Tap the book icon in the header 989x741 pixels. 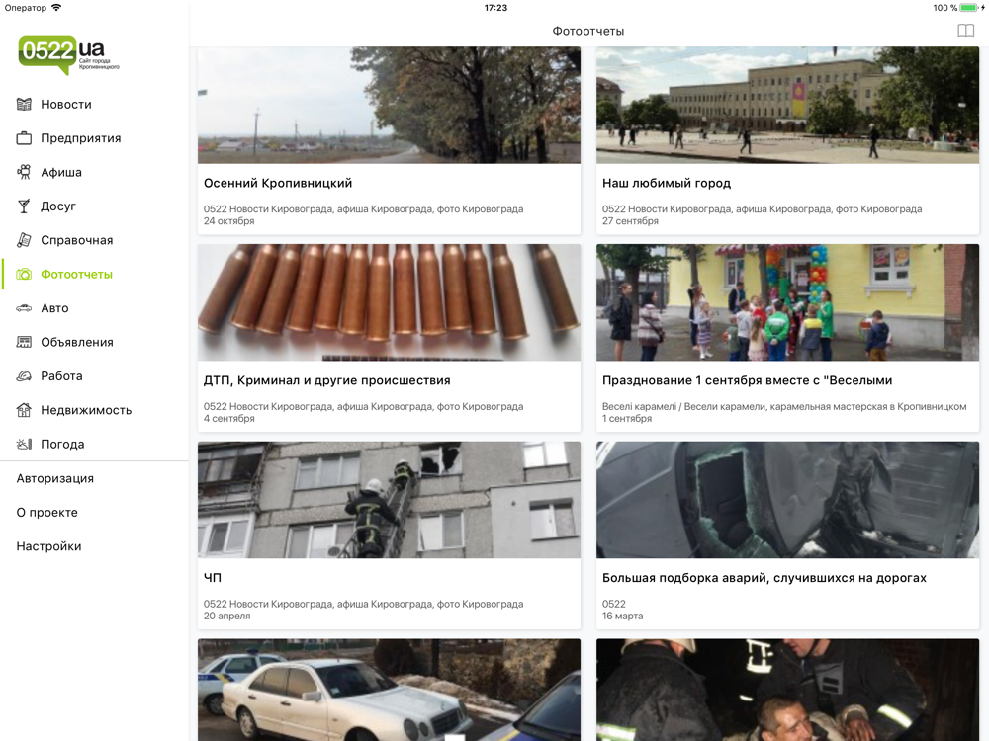click(965, 31)
